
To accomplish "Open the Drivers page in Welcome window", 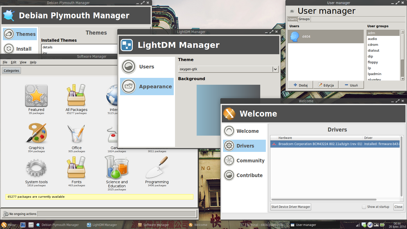I will [244, 146].
